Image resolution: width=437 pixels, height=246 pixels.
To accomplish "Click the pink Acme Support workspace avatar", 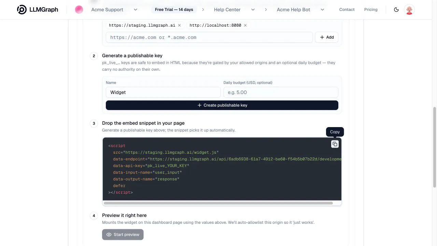I will coord(79,10).
